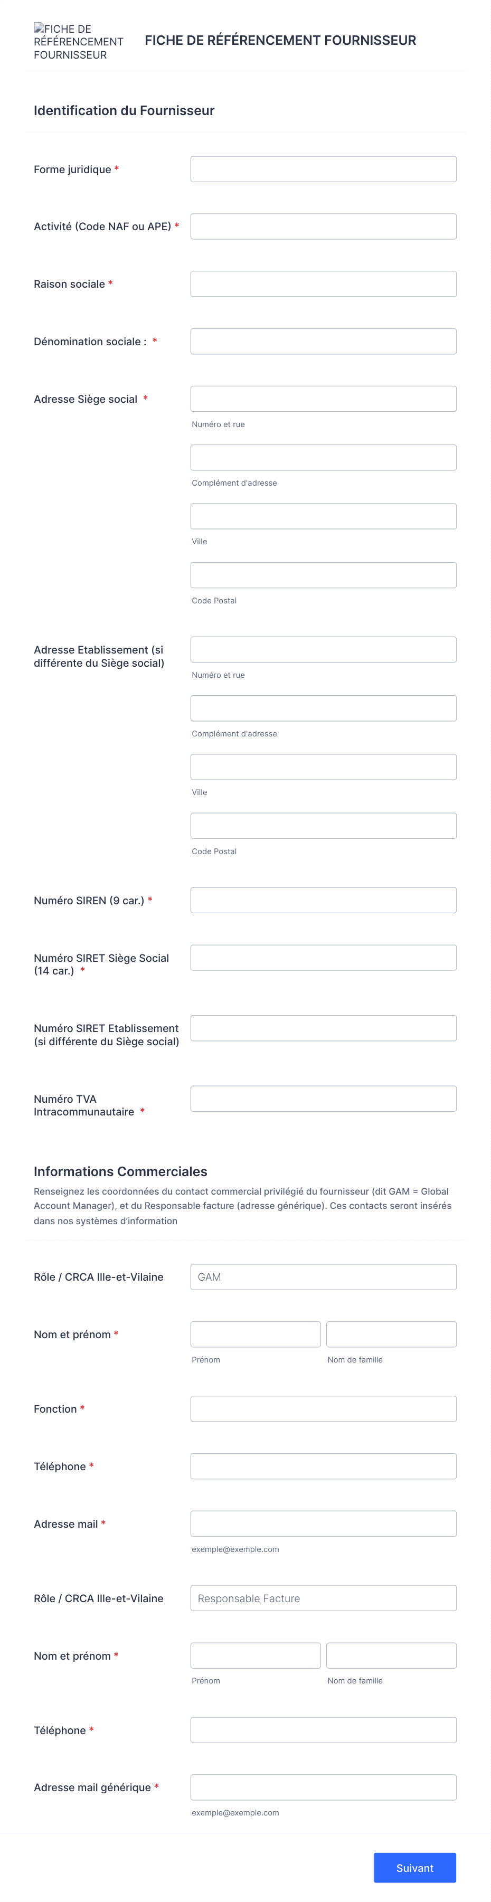Click the Raison sociale text box
This screenshot has height=1902, width=491.
[x=323, y=283]
